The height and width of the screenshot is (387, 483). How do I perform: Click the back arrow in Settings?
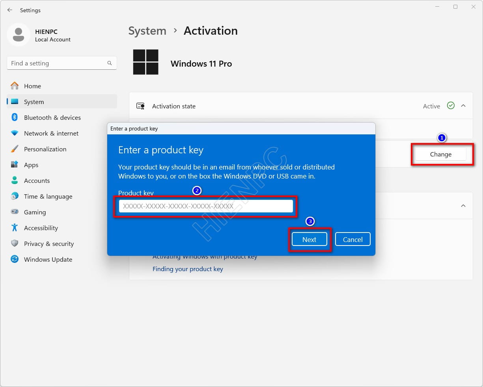click(x=10, y=10)
